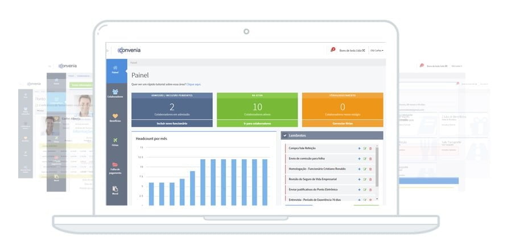The image size is (507, 241).
Task: Open Colaboradores section in sidebar
Action: [116, 93]
